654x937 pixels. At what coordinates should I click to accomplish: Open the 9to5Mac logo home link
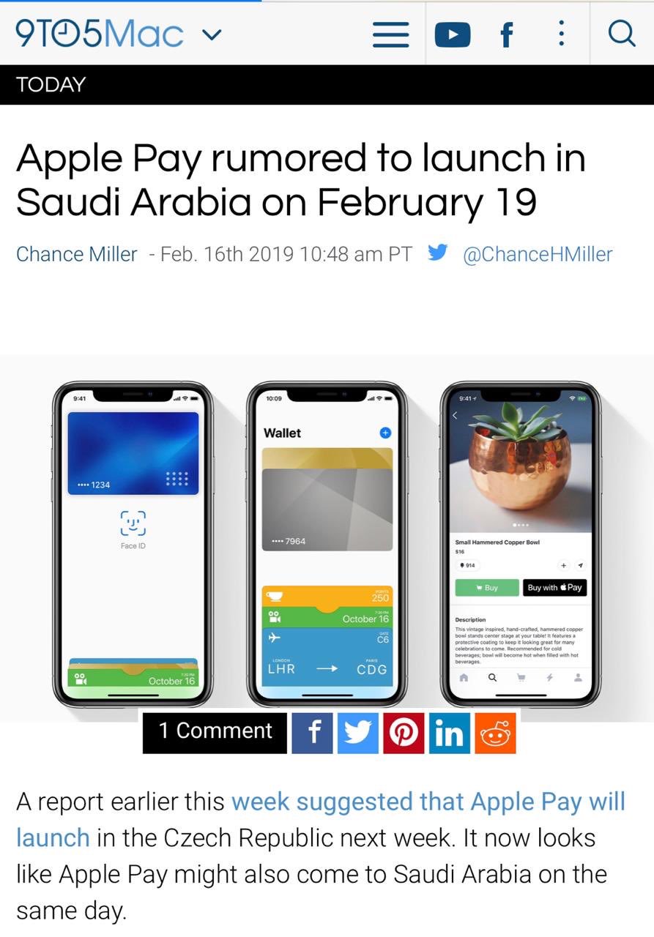coord(100,34)
